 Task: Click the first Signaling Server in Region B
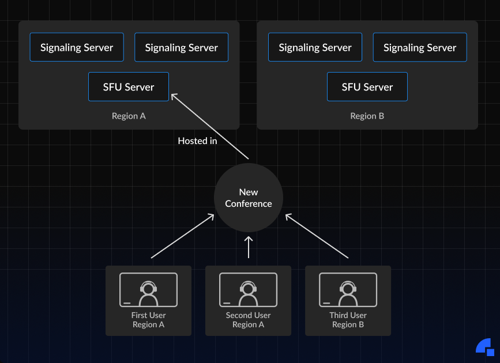pos(315,47)
